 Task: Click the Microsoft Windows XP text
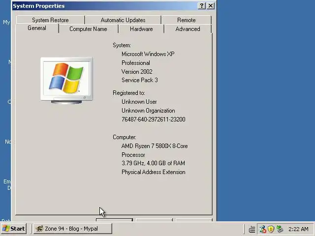pos(148,54)
